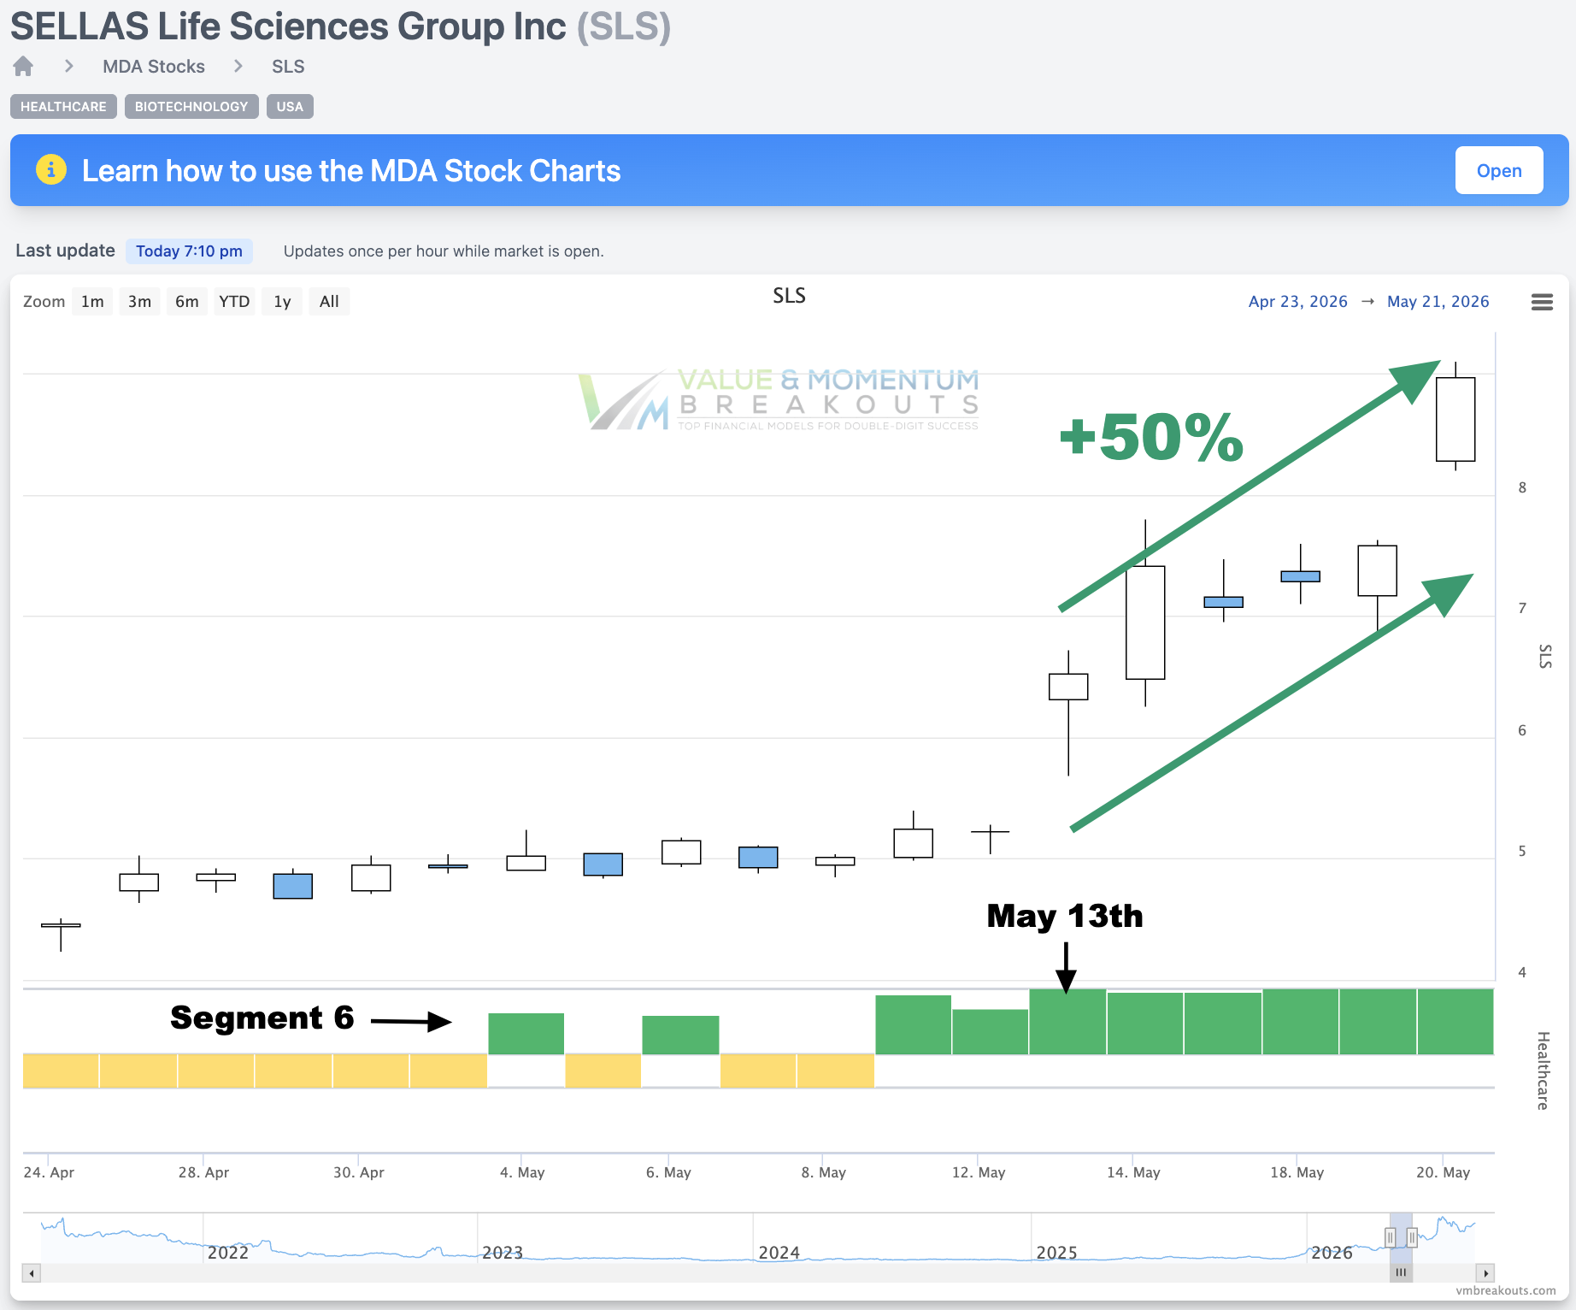
Task: Grab the navigator right range handle
Action: [x=1412, y=1237]
